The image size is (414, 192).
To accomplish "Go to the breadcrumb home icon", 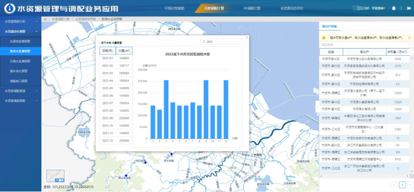I will (x=45, y=19).
